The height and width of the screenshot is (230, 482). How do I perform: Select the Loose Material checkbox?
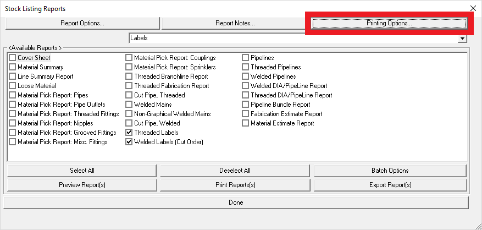pos(12,86)
